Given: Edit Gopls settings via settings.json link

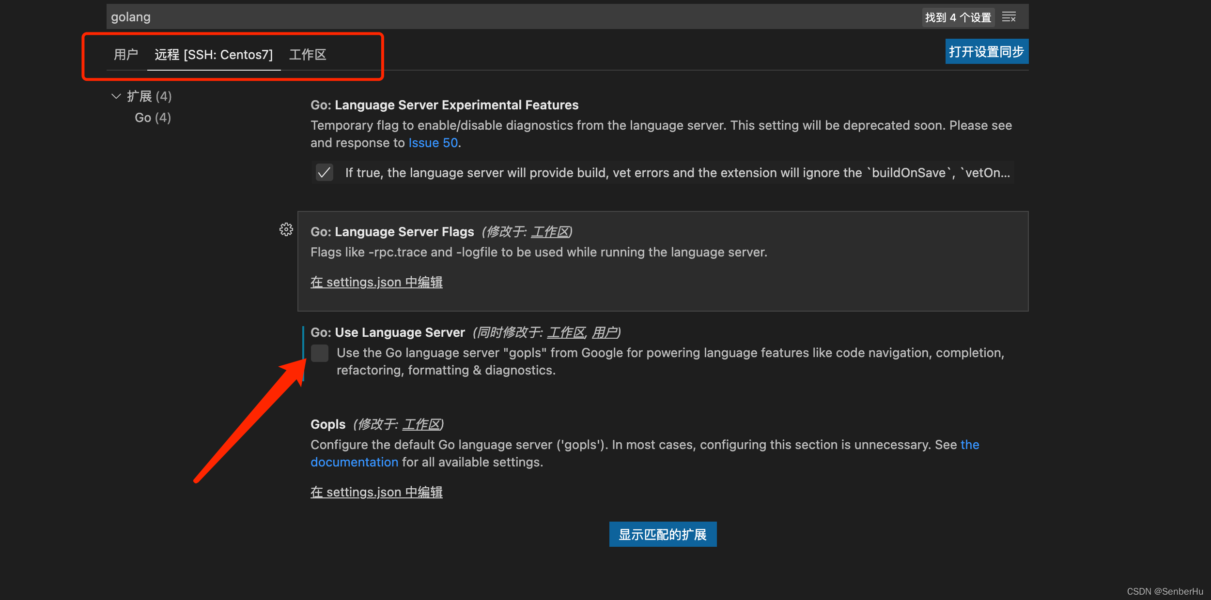Looking at the screenshot, I should pos(376,492).
